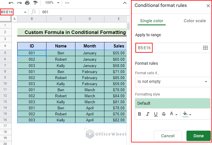Screen dimensions: 212x145
Task: Click the select data range grid icon
Action: click(205, 48)
